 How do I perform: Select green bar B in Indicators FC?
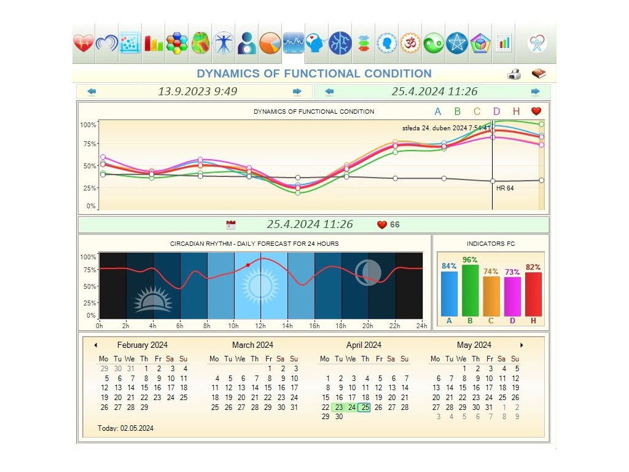470,291
